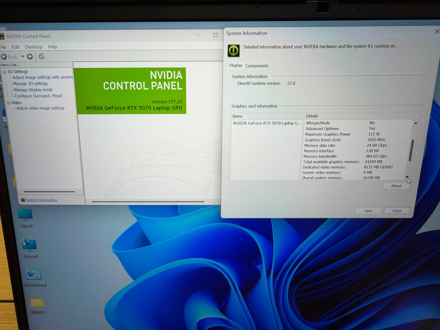Screen dimensions: 440x330
Task: Click Version 577.03 text on banner
Action: click(x=167, y=102)
